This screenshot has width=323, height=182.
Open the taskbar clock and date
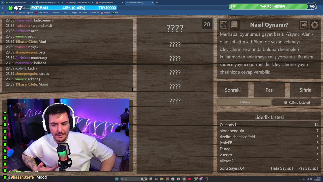click(x=317, y=179)
